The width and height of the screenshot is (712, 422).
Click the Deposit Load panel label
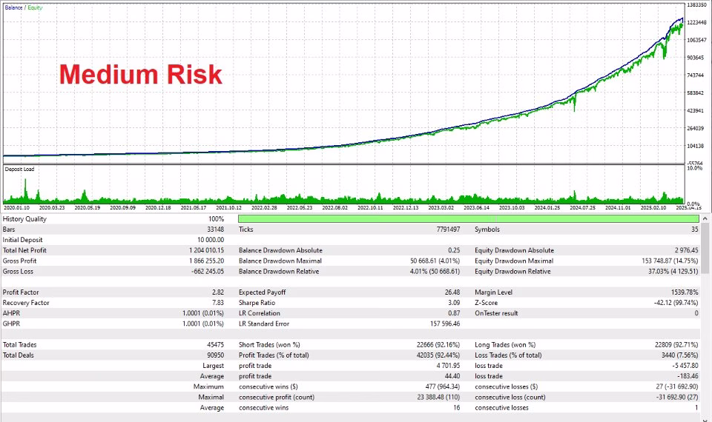(19, 169)
